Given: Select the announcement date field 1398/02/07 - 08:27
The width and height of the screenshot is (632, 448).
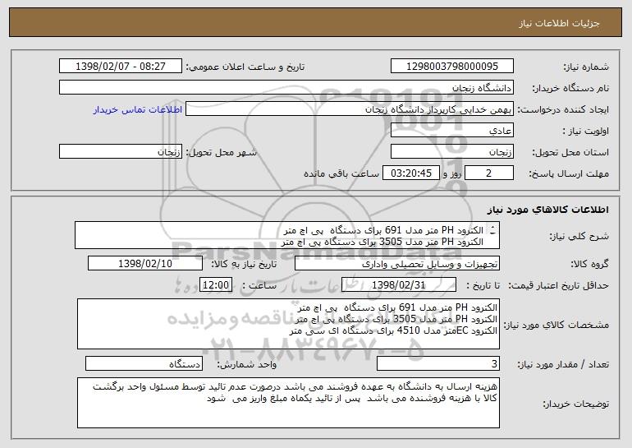Looking at the screenshot, I should (121, 67).
